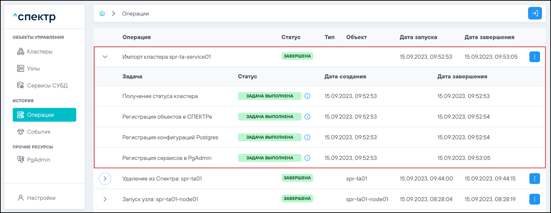Image resolution: width=551 pixels, height=213 pixels.
Task: Open actions menu for Импорт кластера operation
Action: pyautogui.click(x=534, y=57)
